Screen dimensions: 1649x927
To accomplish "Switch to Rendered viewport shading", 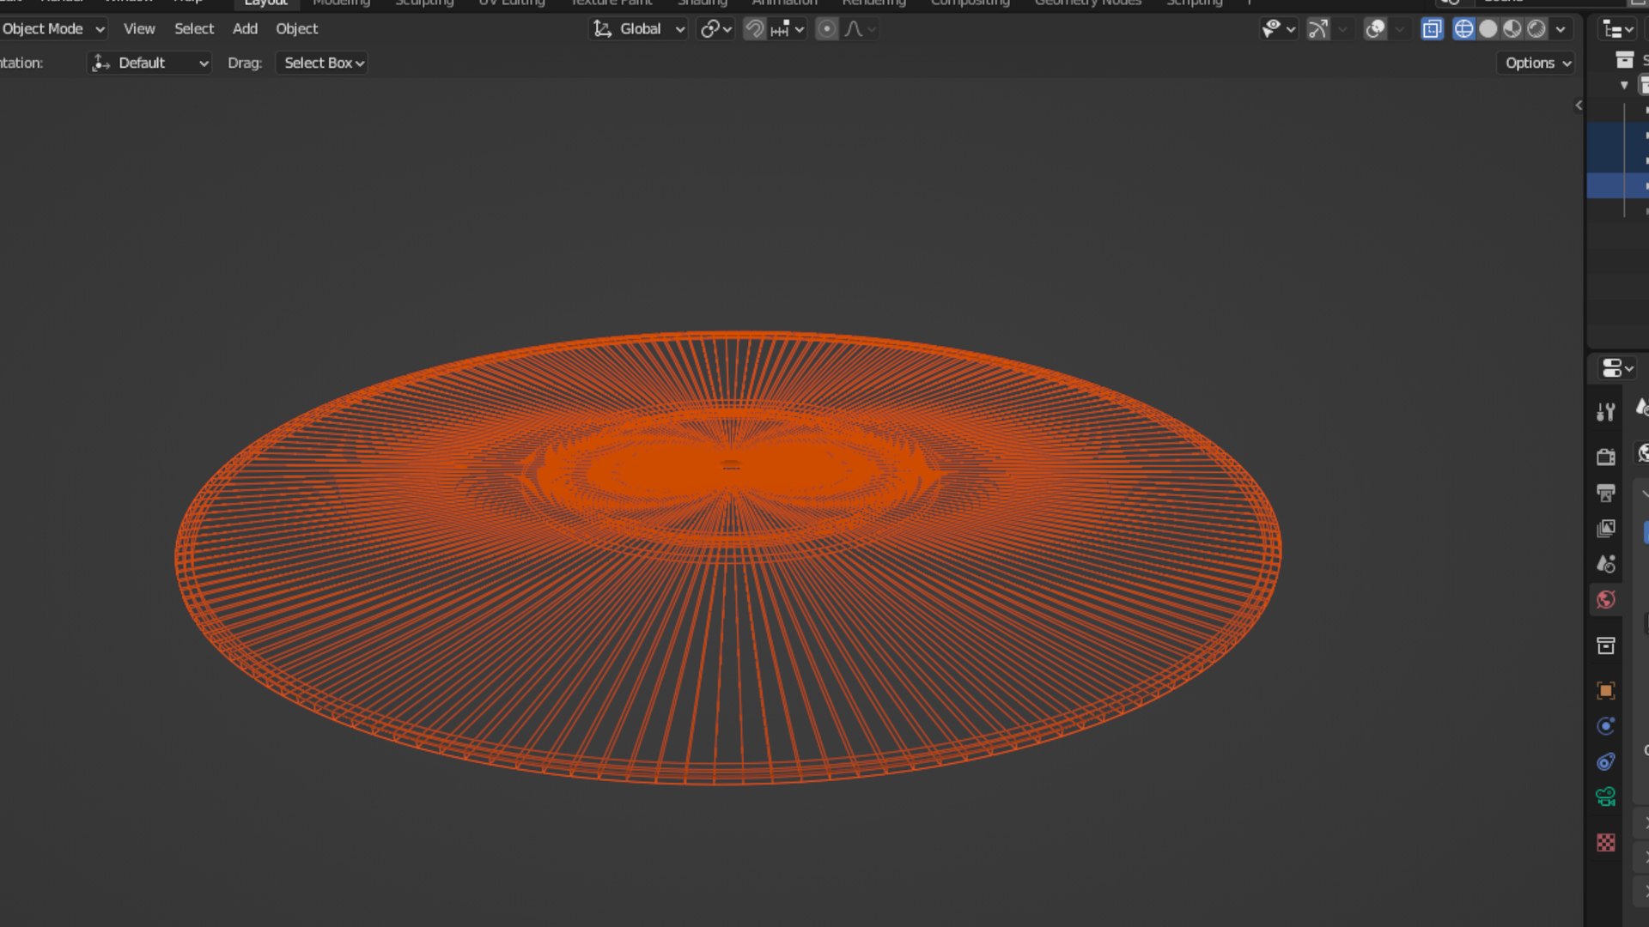I will 1536,28.
